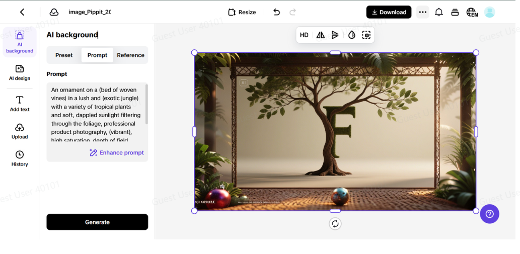This screenshot has height=254, width=520.
Task: Click the regenerate rotate icon below image
Action: [335, 224]
